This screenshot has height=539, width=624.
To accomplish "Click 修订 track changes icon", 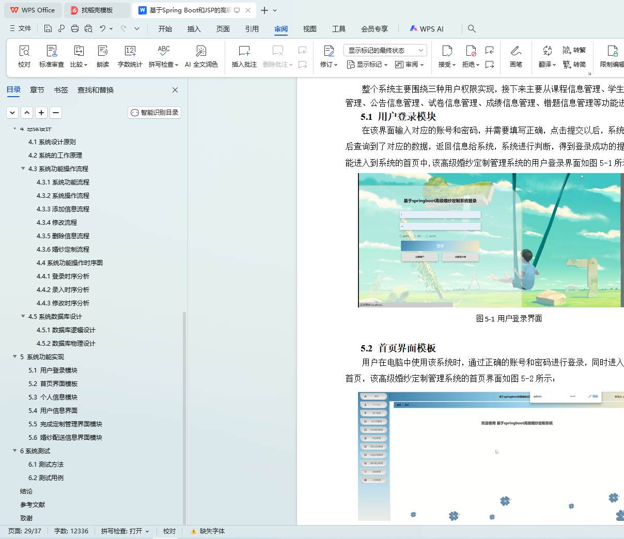I will click(329, 51).
